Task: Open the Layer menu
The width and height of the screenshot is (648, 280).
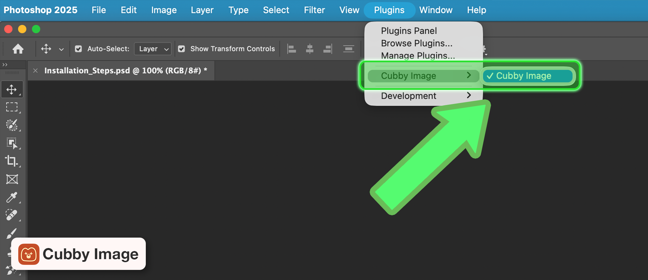Action: tap(202, 10)
